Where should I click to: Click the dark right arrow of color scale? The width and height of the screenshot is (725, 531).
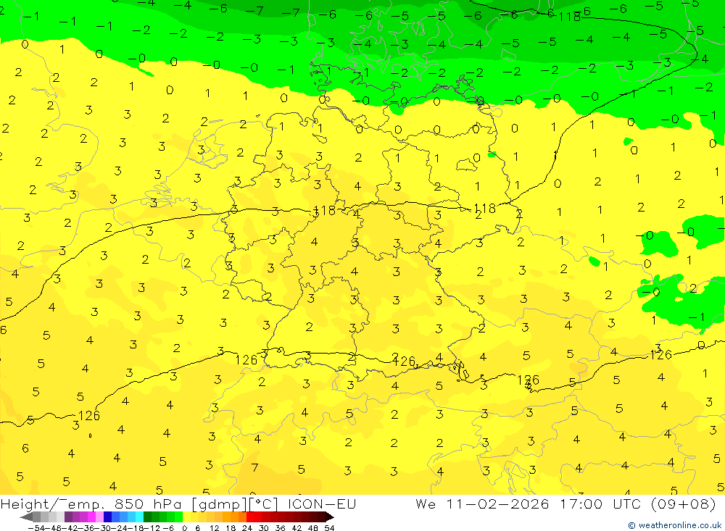pyautogui.click(x=330, y=517)
